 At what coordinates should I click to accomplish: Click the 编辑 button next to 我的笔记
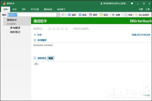(x=51, y=58)
